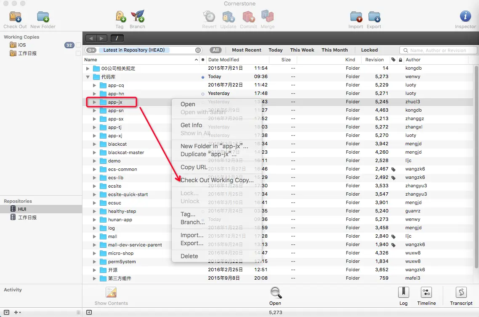Choose Open from the context menu
Image resolution: width=479 pixels, height=317 pixels.
click(x=188, y=104)
